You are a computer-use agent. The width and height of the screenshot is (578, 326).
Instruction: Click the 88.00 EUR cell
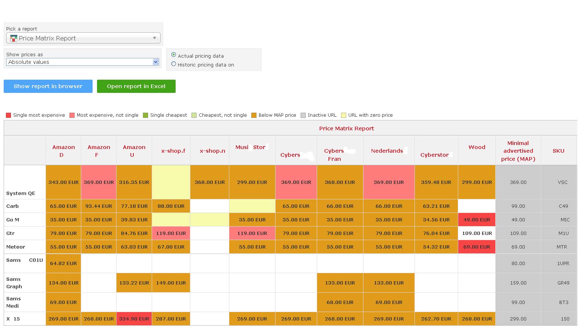pos(171,206)
